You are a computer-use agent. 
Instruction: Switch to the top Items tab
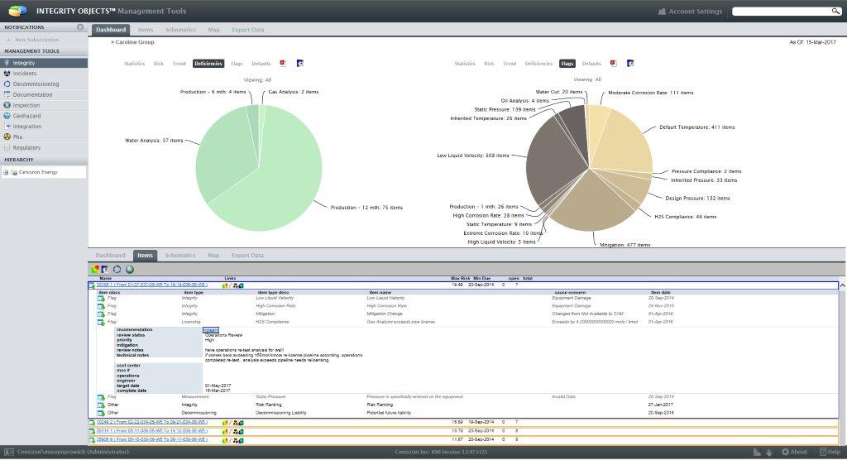[x=146, y=30]
